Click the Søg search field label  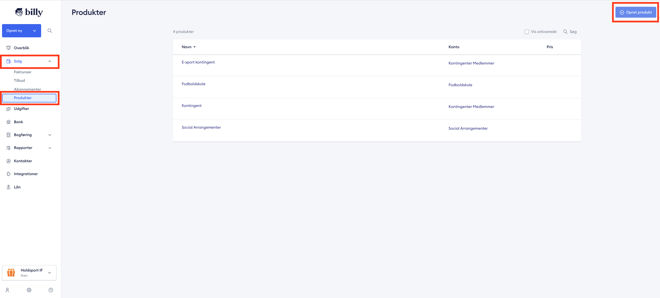(573, 32)
